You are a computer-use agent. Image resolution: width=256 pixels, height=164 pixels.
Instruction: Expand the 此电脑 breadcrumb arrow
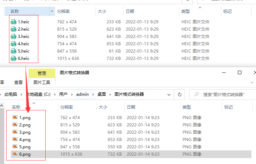(21, 94)
